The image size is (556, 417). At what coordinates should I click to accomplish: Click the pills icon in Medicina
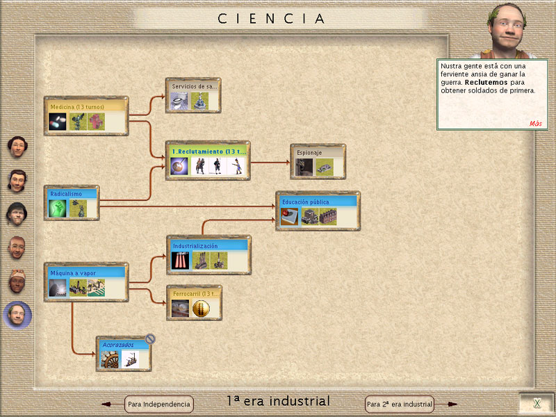[x=58, y=122]
